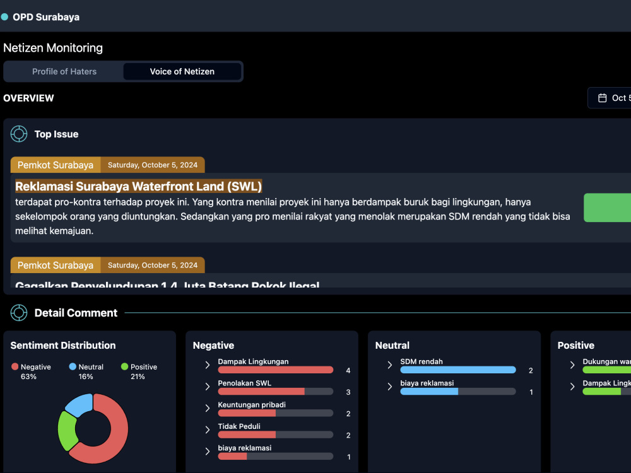Image resolution: width=631 pixels, height=473 pixels.
Task: Click the Netizen Monitoring heading
Action: click(53, 48)
